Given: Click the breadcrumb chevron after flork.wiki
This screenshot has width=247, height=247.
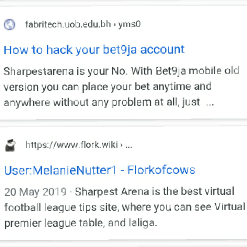Looking at the screenshot, I should click(122, 145).
